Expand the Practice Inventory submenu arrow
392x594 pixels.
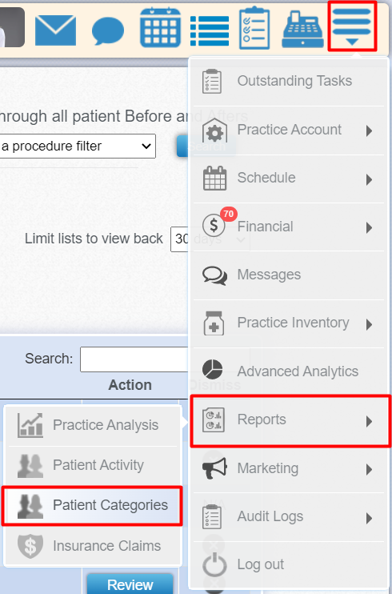tap(370, 325)
